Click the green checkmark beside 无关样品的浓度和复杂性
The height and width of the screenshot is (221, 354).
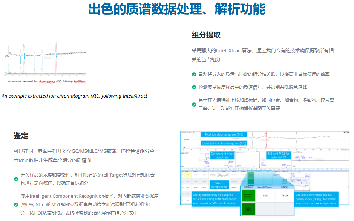16,179
